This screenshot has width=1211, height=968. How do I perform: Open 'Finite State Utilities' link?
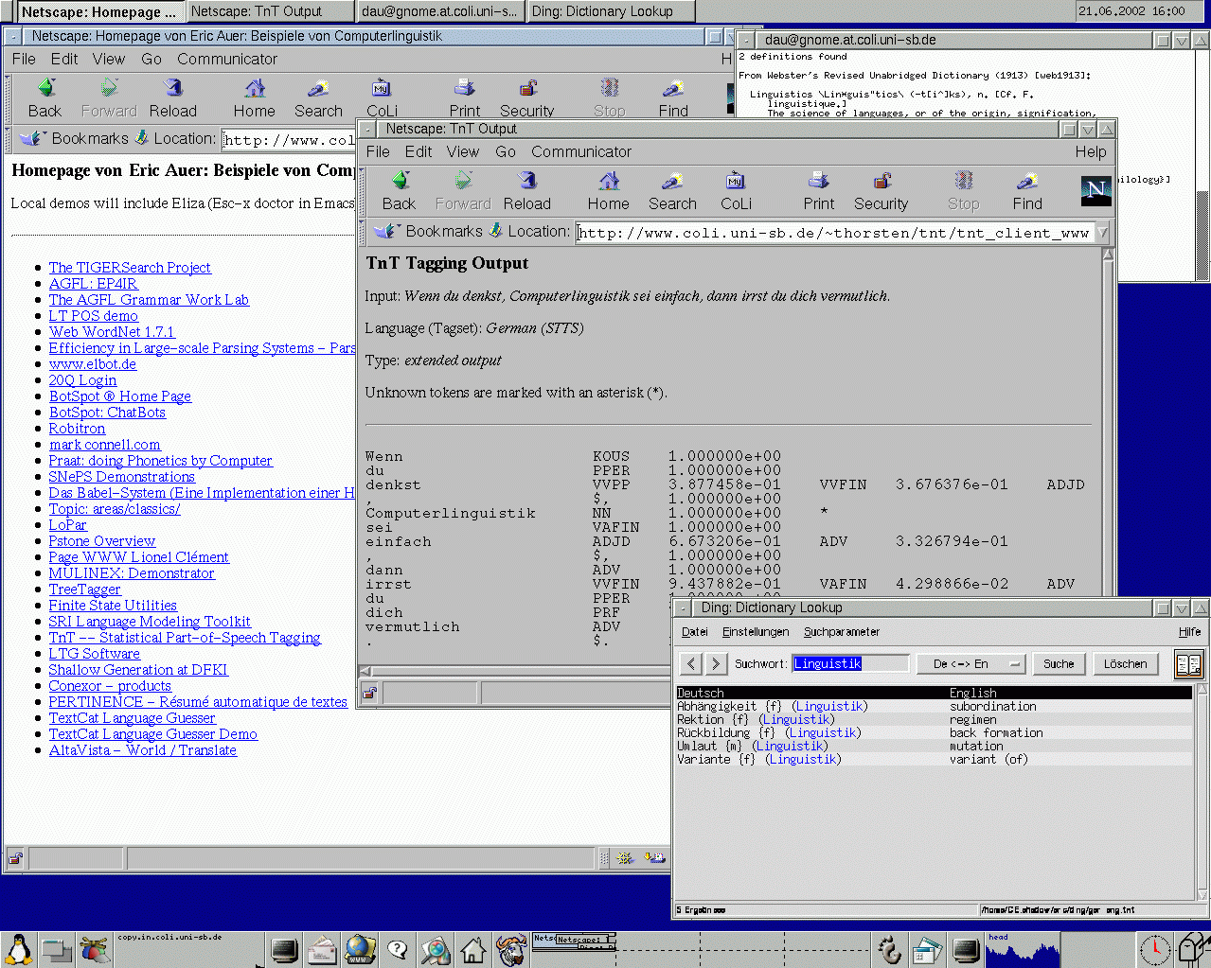(x=113, y=606)
